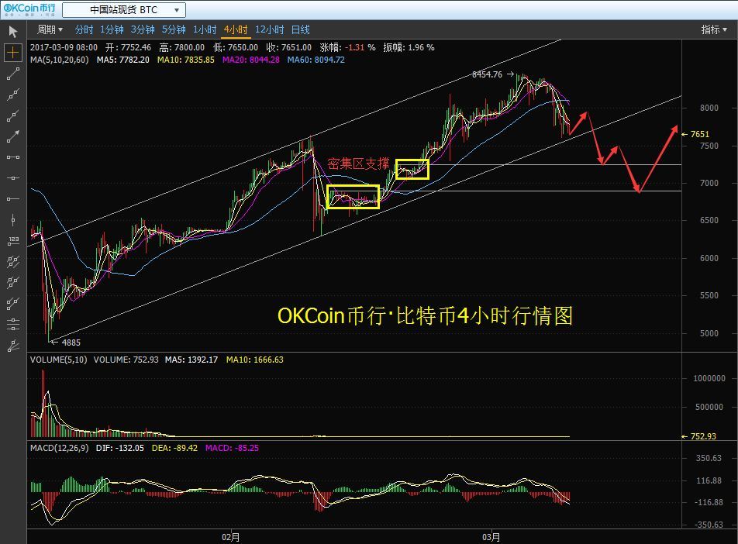Image resolution: width=738 pixels, height=544 pixels.
Task: Click the 03月 date axis label
Action: (x=491, y=537)
